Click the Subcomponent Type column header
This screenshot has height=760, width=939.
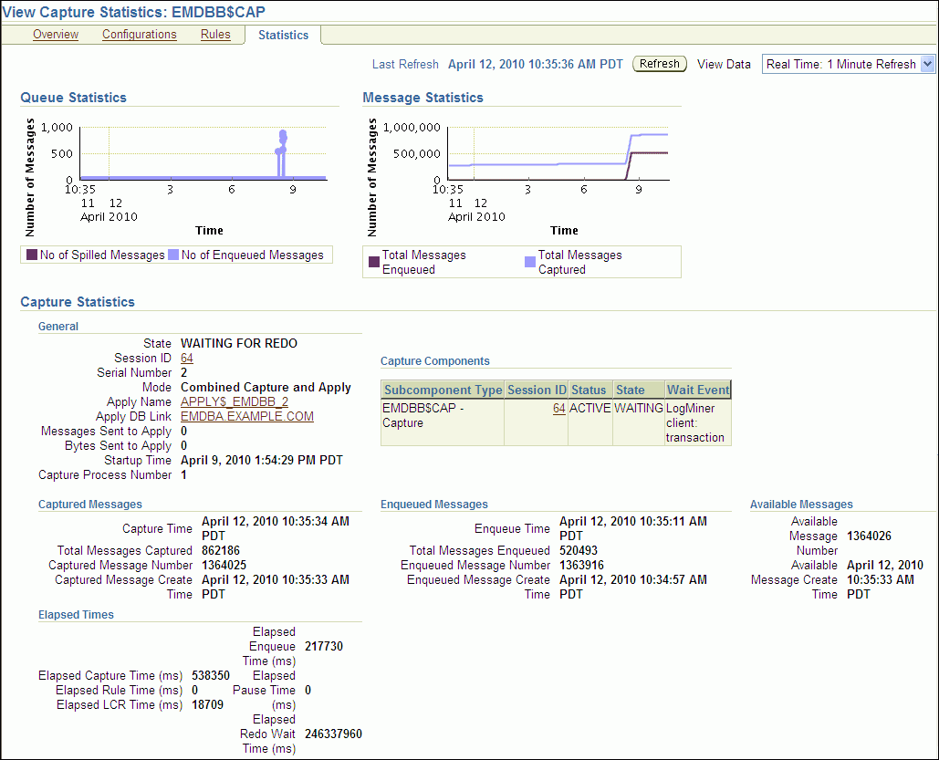pos(443,390)
